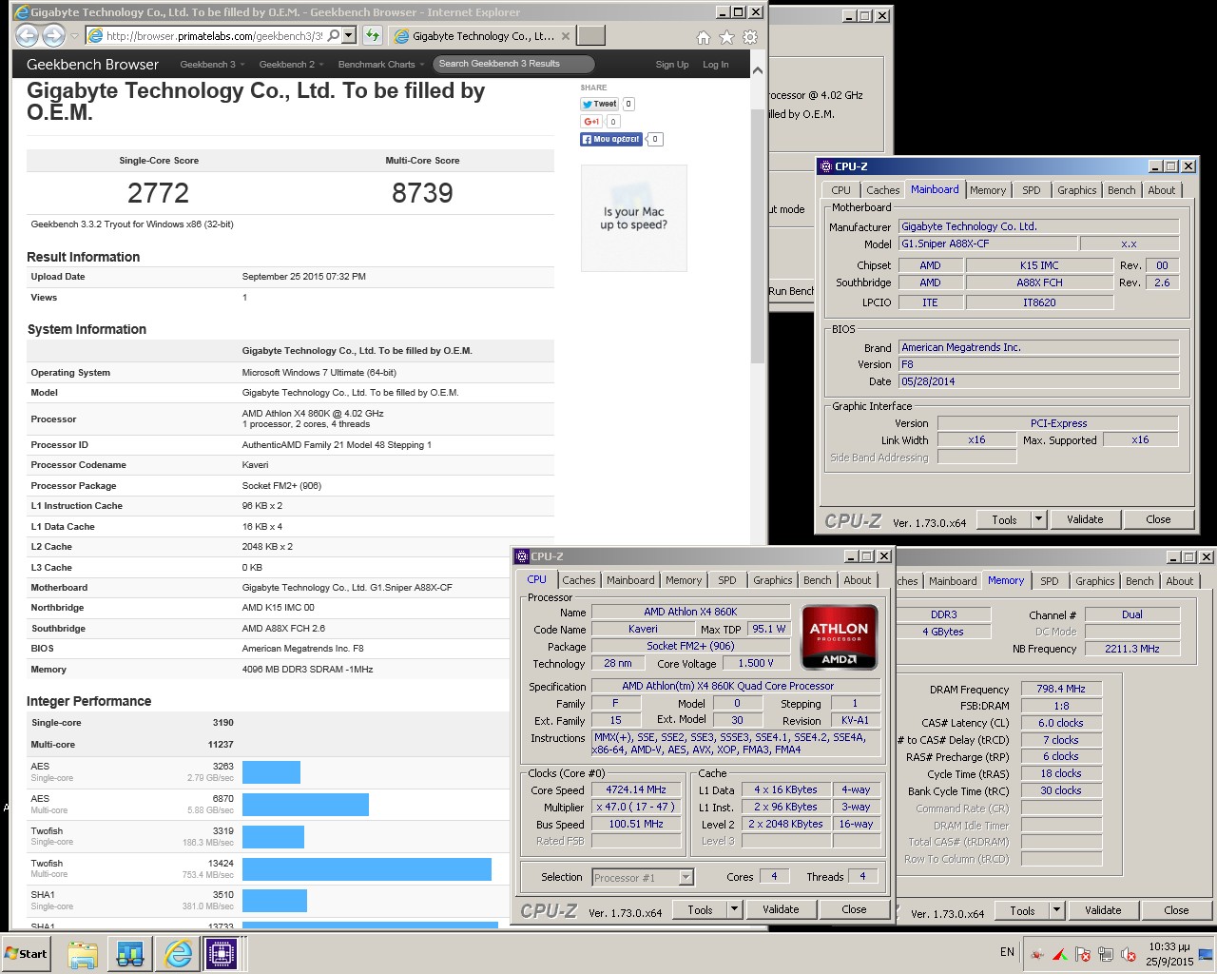This screenshot has width=1217, height=974.
Task: Open the 'Is your Mac up to speed?' ad
Action: 633,219
